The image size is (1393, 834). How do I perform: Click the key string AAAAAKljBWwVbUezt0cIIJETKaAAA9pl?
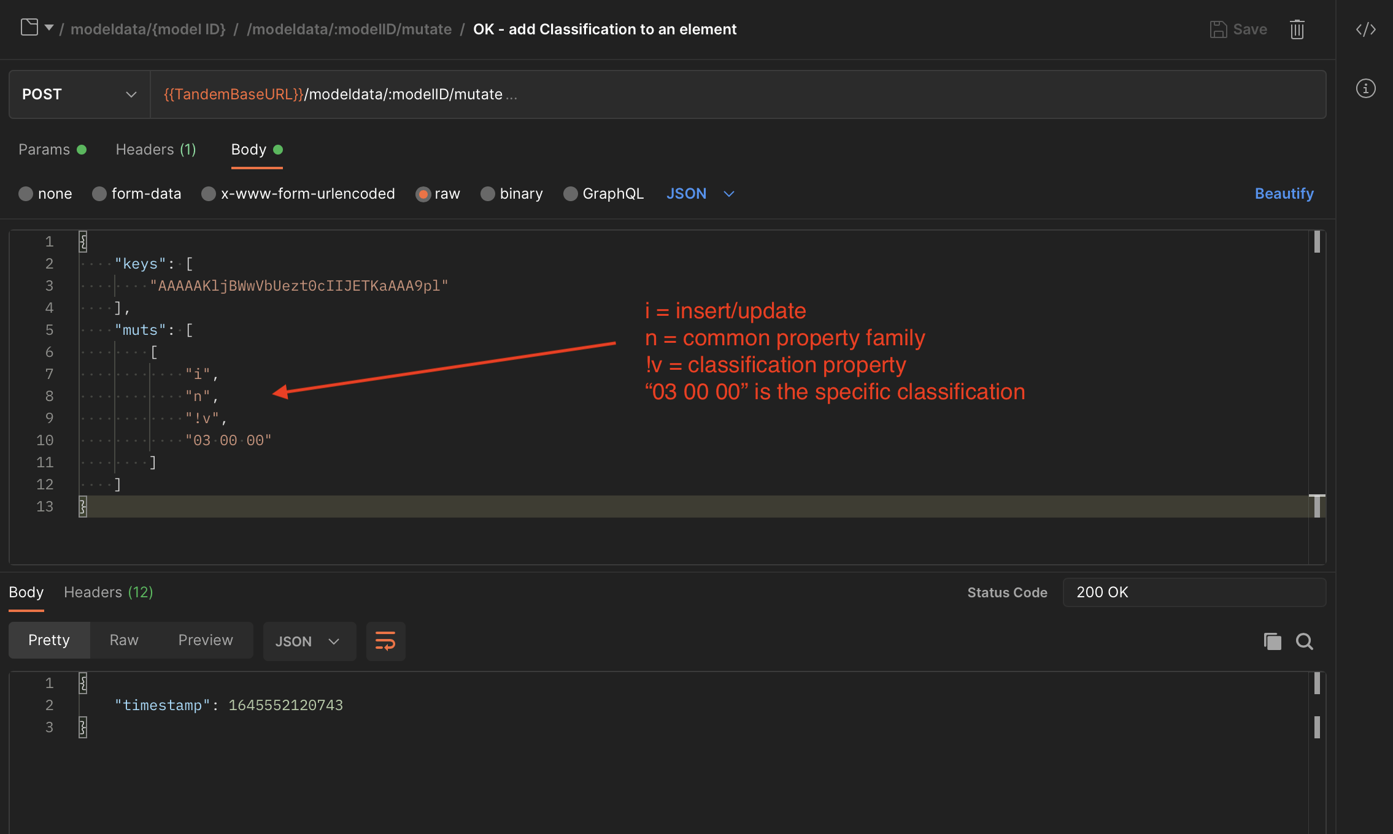(x=299, y=286)
